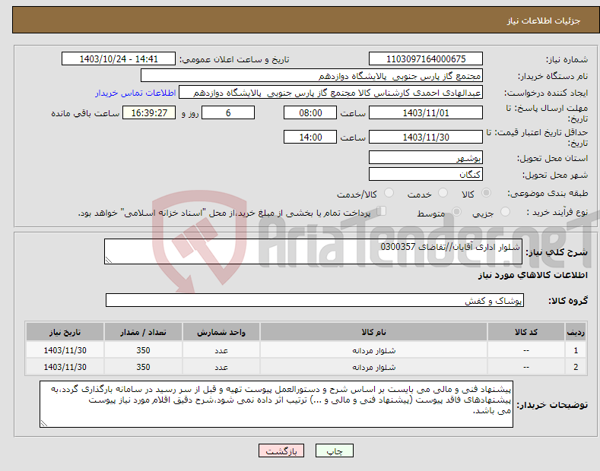Click the remaining time field 16:39:27
The height and width of the screenshot is (471, 600).
coord(149,112)
